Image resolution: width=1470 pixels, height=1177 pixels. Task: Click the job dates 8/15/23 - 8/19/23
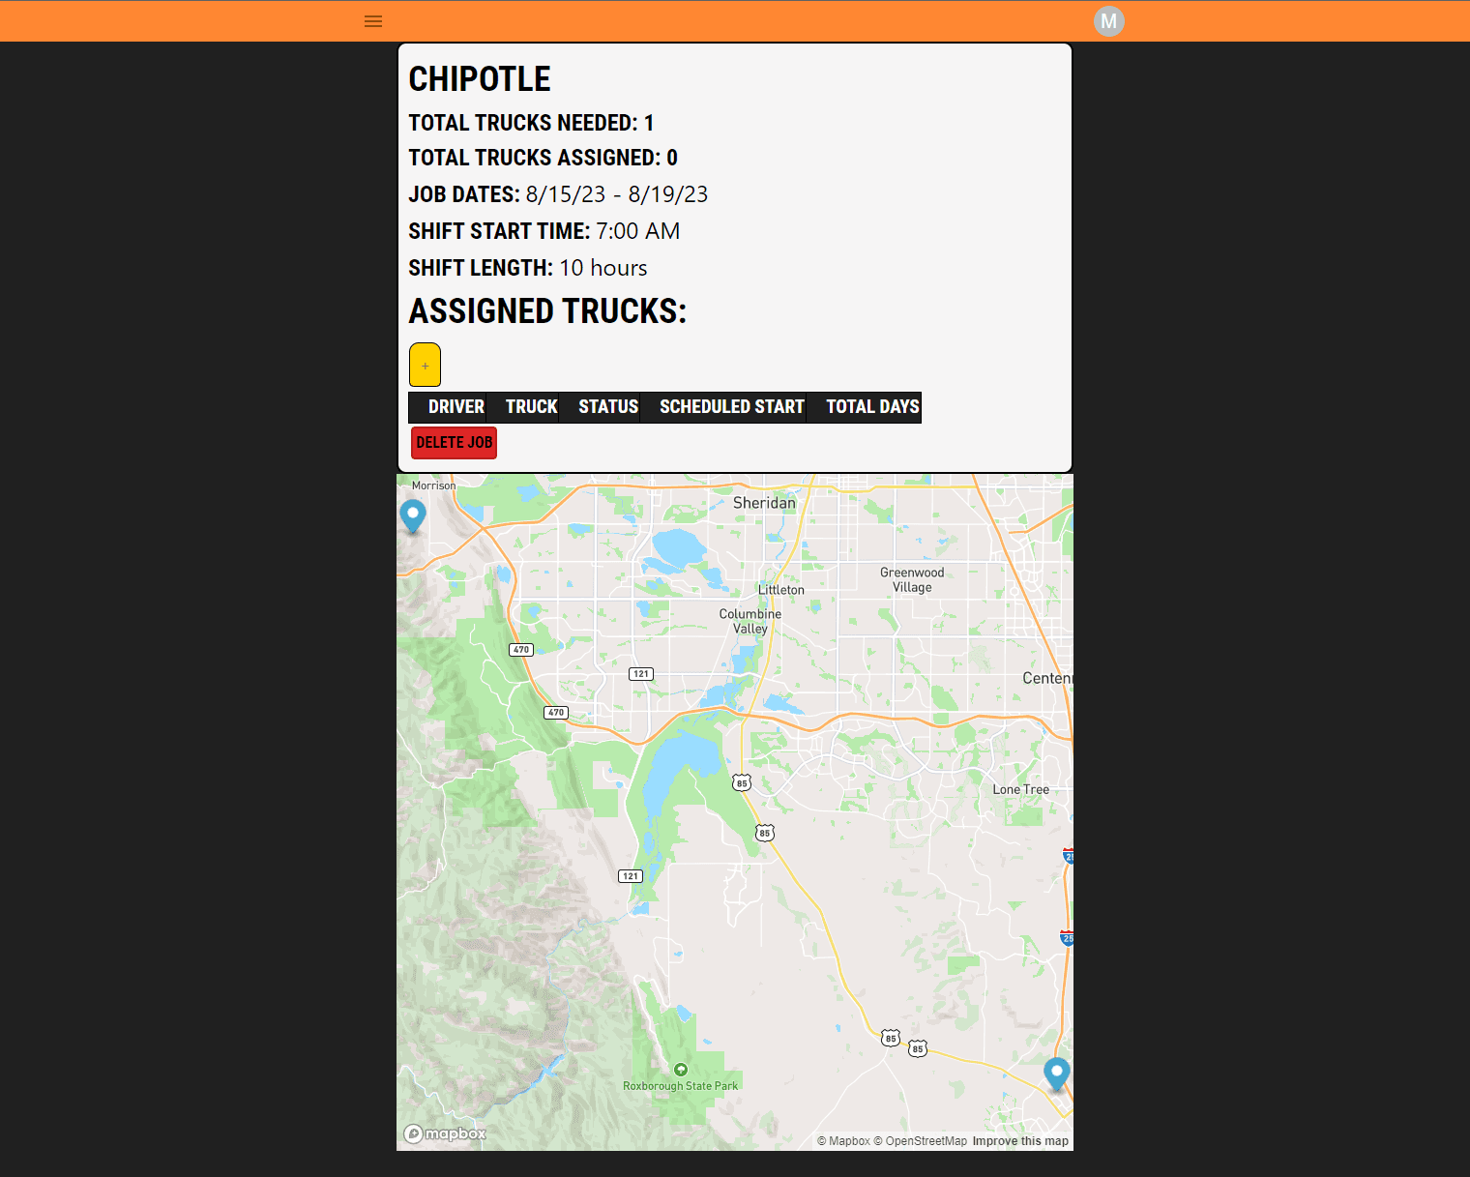point(617,194)
